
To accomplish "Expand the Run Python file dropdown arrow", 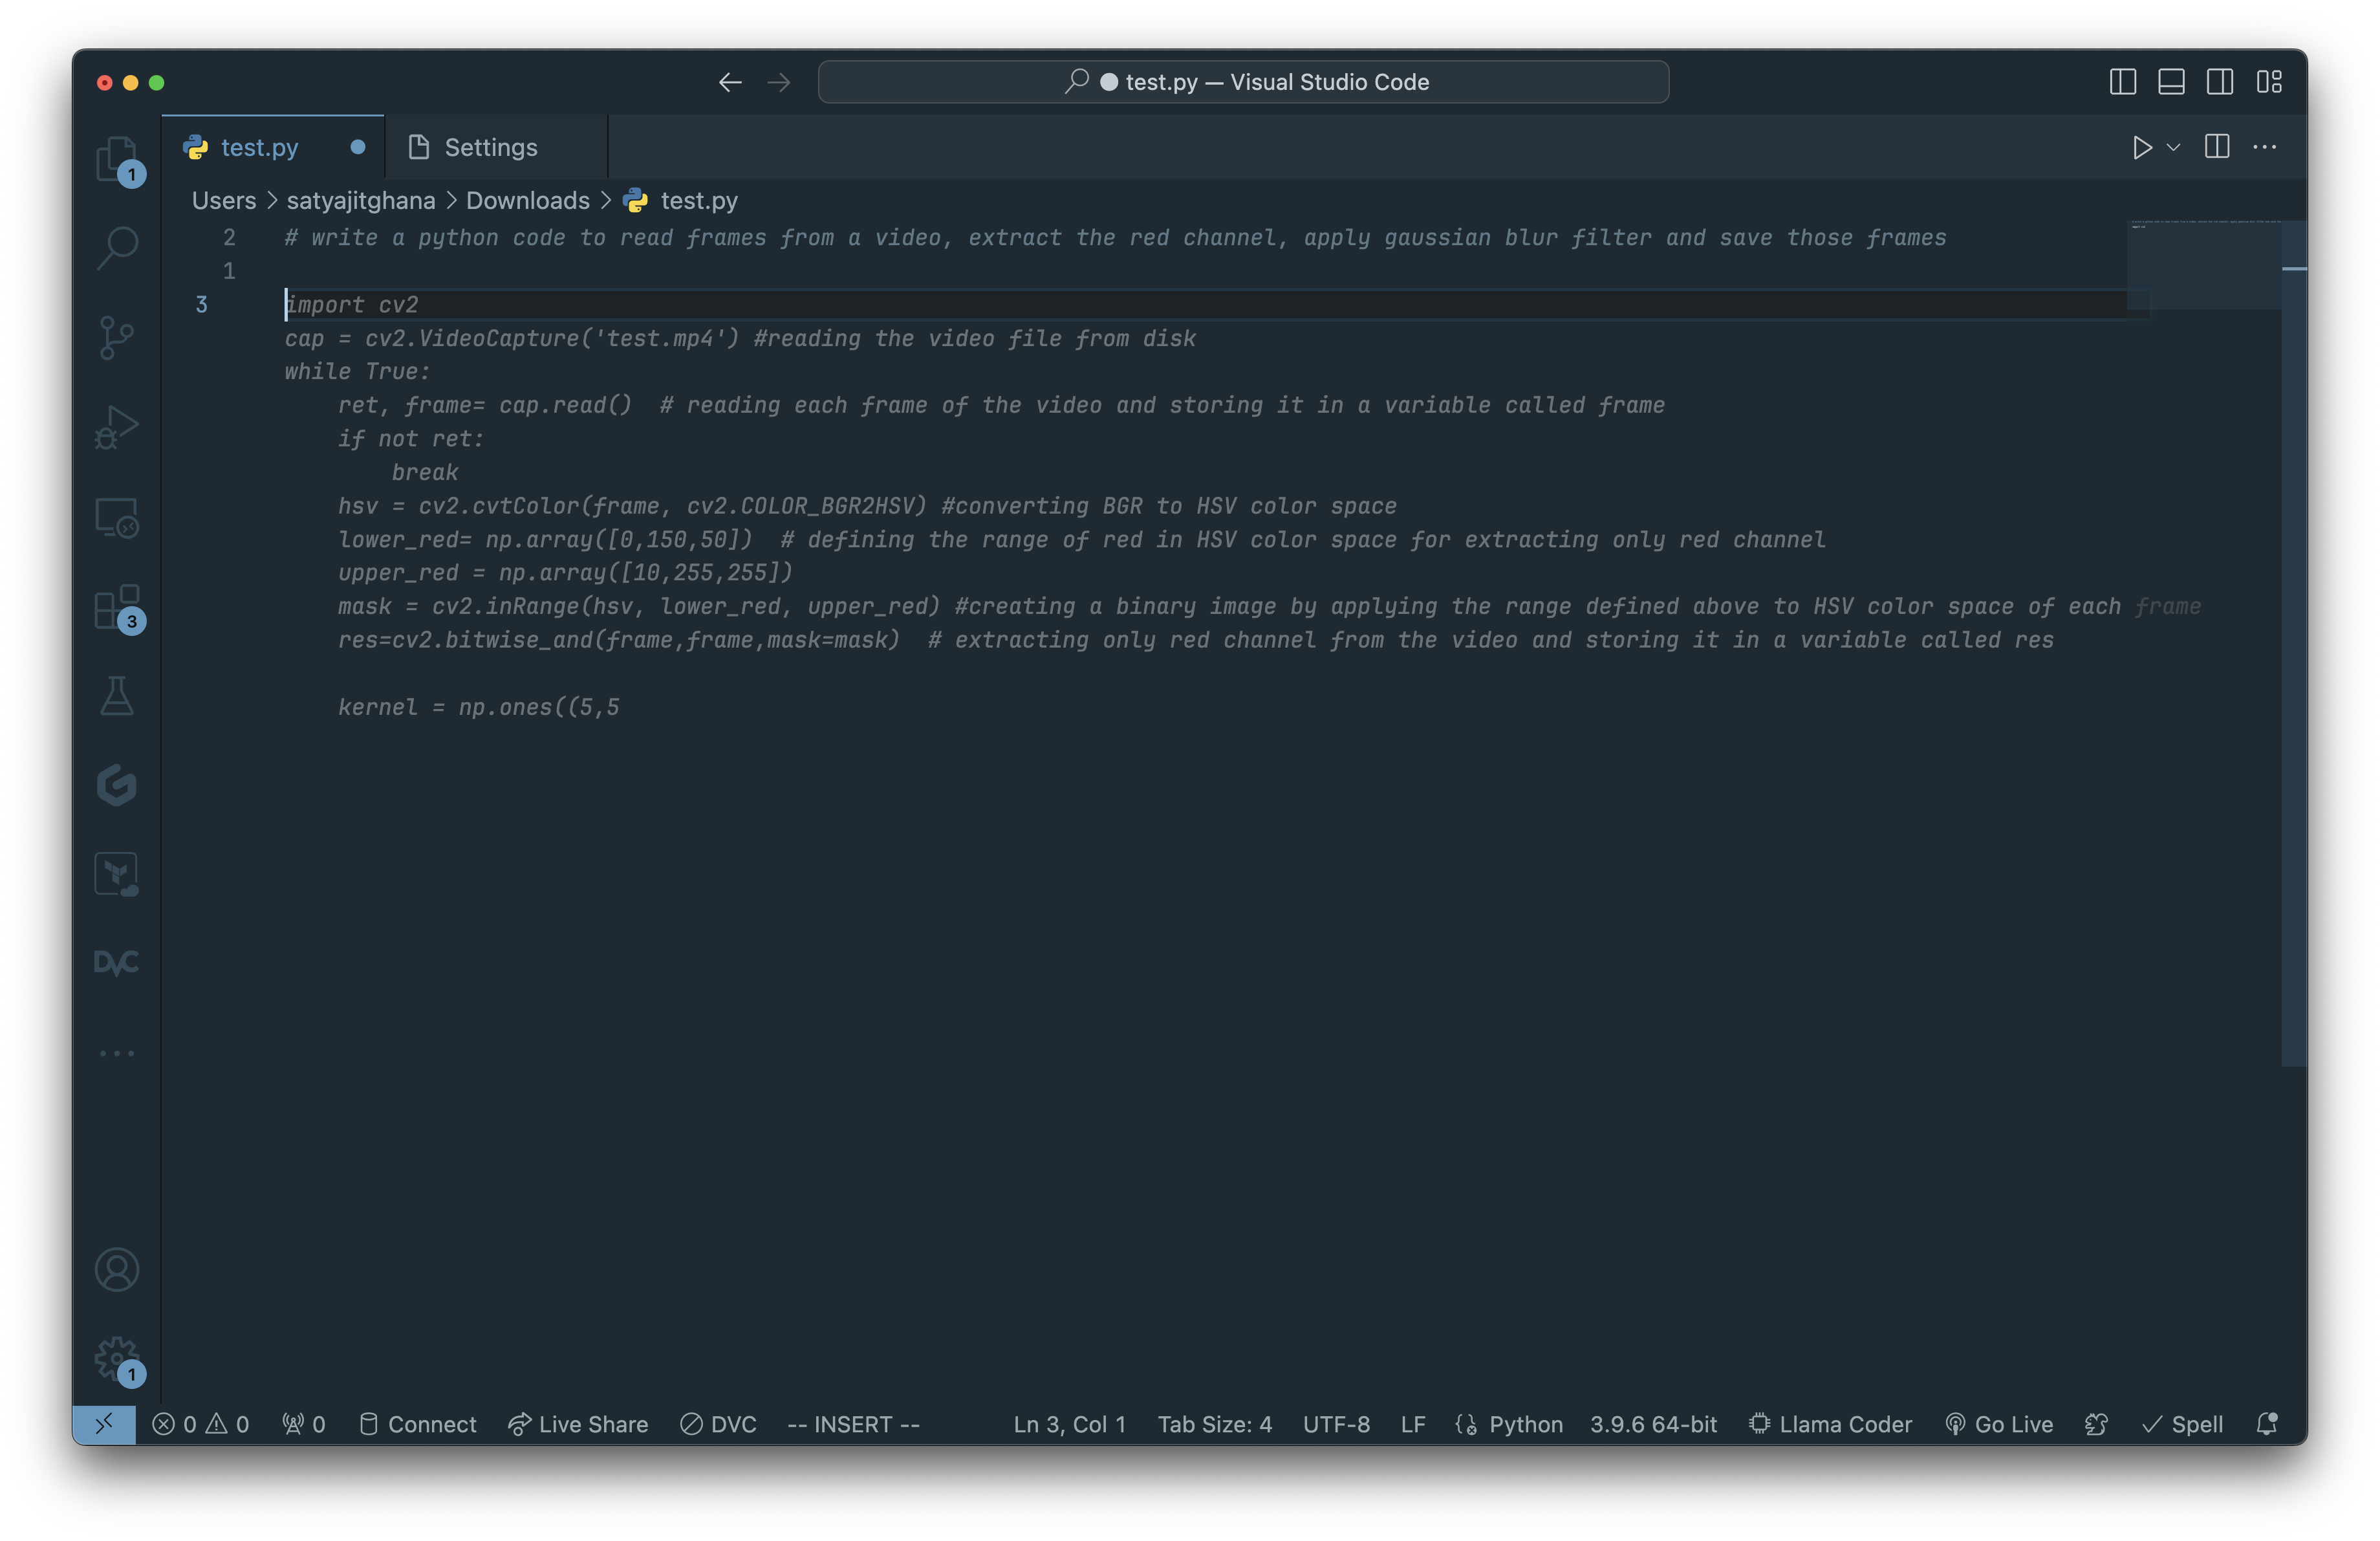I will point(2173,147).
